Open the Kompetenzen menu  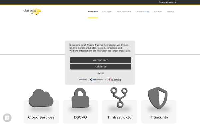[124, 11]
